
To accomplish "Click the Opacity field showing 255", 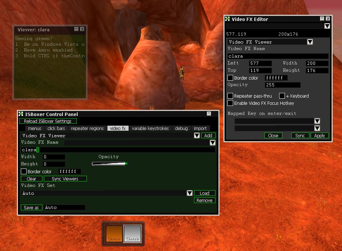I will coord(283,85).
